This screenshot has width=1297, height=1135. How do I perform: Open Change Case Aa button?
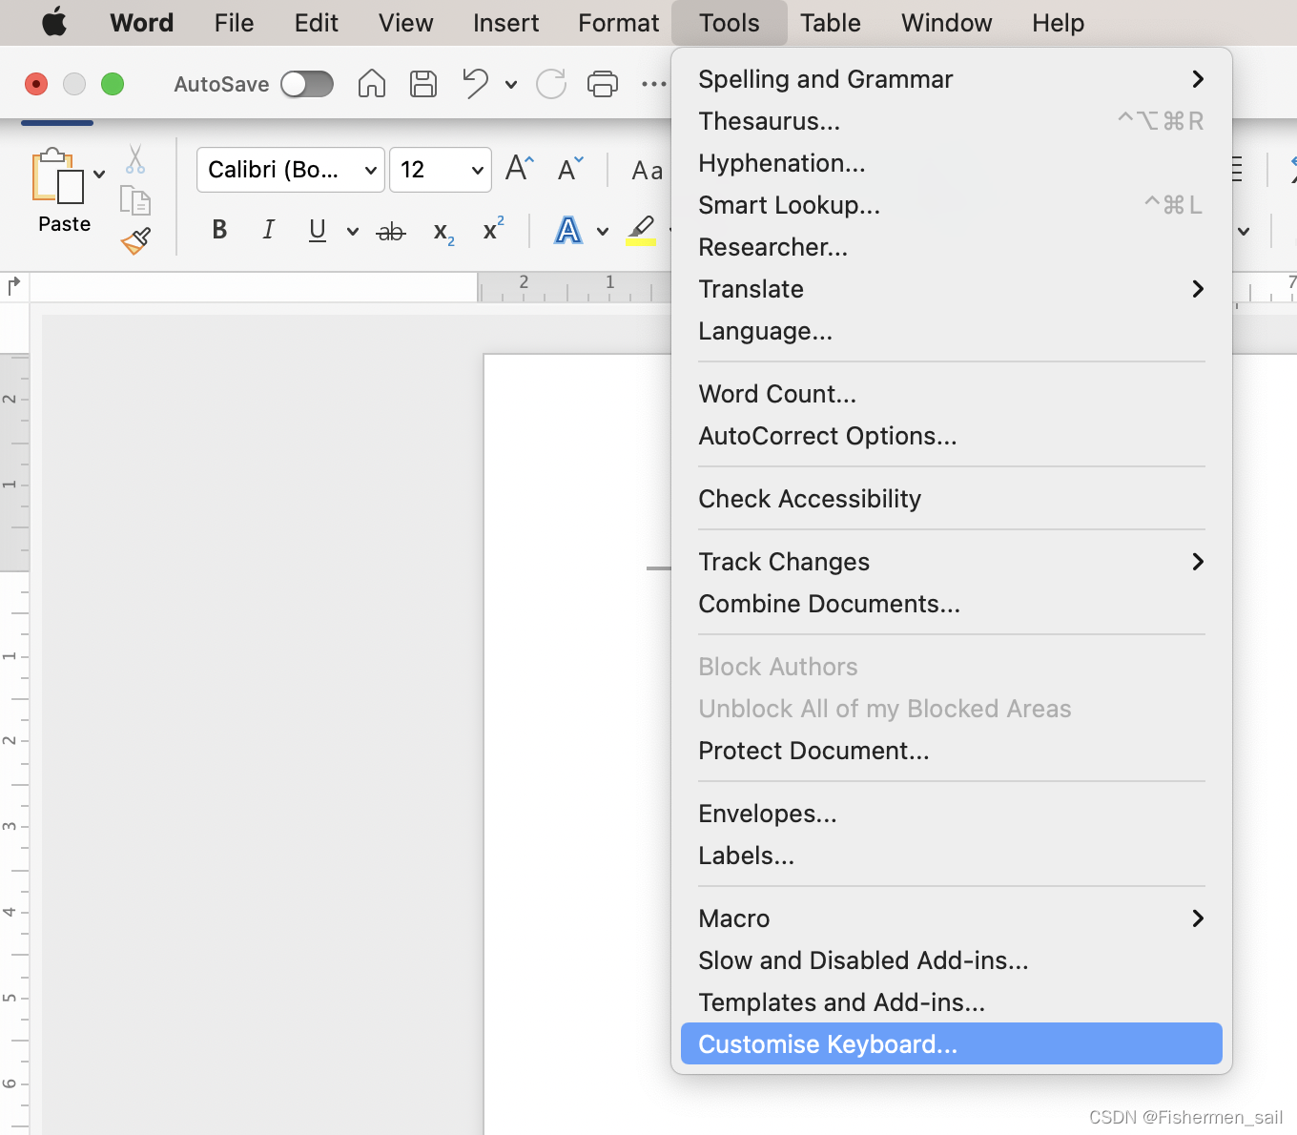click(x=648, y=171)
